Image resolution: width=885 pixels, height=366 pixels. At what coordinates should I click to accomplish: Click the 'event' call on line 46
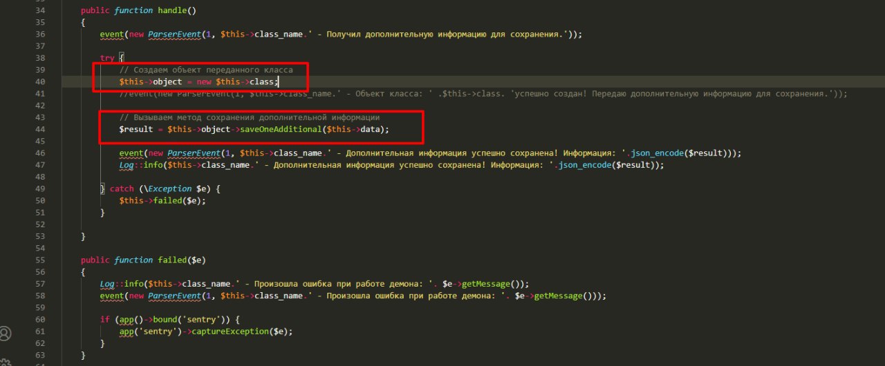click(131, 153)
